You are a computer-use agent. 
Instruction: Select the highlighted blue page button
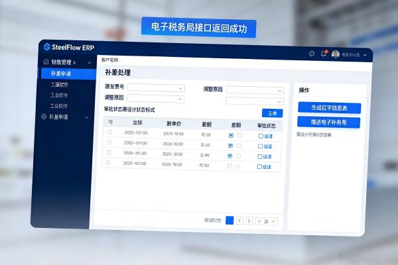pyautogui.click(x=230, y=220)
